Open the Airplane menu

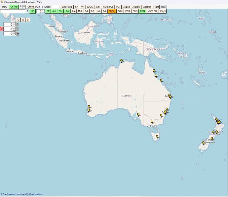[x=136, y=7]
